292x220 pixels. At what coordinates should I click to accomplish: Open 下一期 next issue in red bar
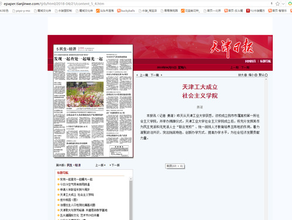pyautogui.click(x=245, y=68)
